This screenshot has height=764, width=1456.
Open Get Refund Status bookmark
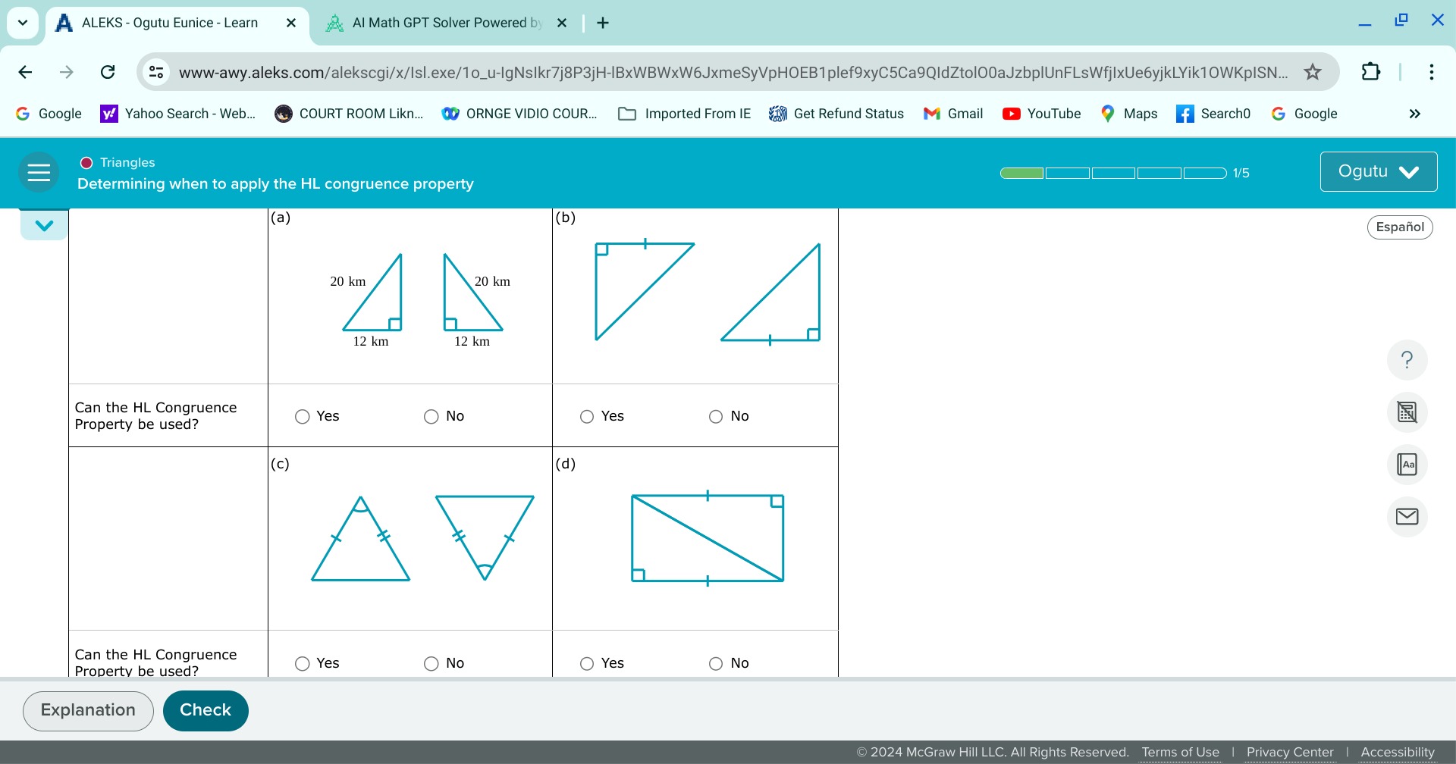836,114
